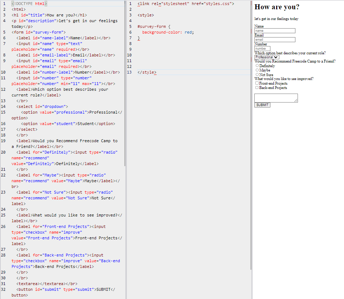Select the Definitely radio button
The width and height of the screenshot is (344, 299).
[x=257, y=66]
